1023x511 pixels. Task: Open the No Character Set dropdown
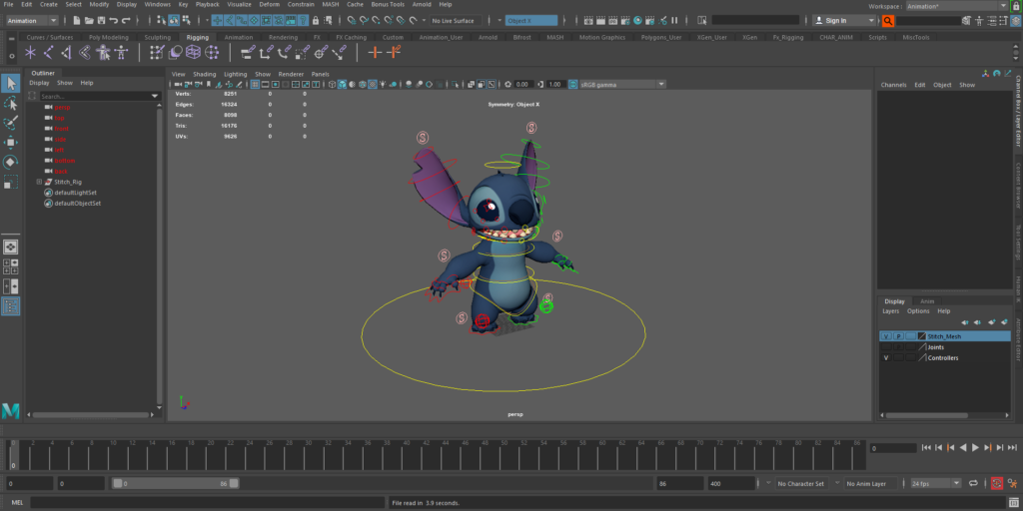click(804, 484)
